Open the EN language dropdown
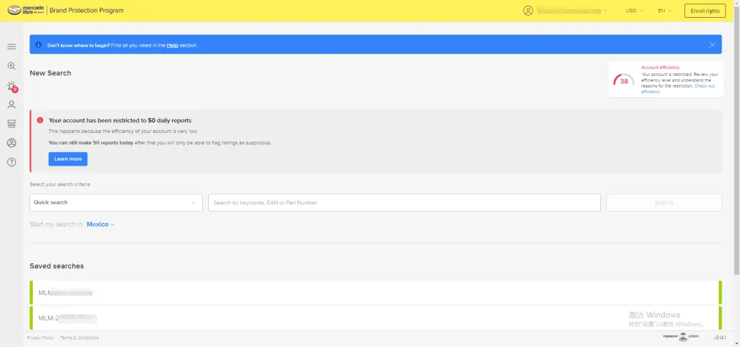740x347 pixels. 665,10
